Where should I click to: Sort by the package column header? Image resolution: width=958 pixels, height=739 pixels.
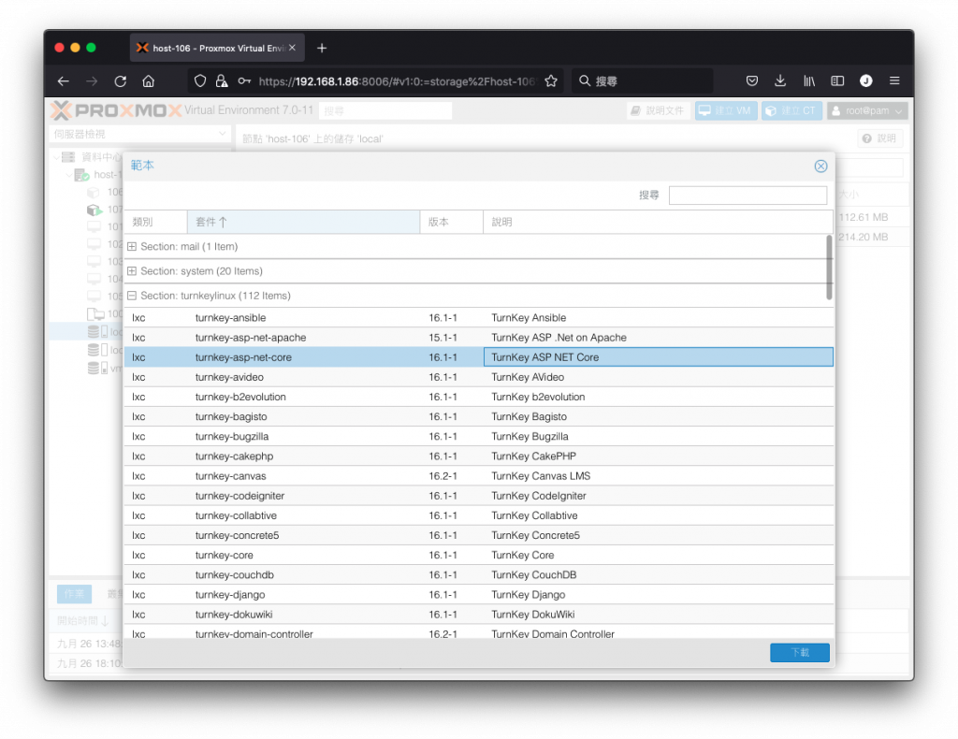tap(304, 223)
